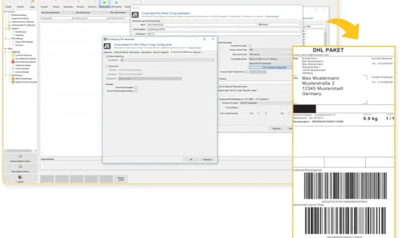The height and width of the screenshot is (238, 407).
Task: Enable the Ident-Check checkbox
Action: (107, 67)
